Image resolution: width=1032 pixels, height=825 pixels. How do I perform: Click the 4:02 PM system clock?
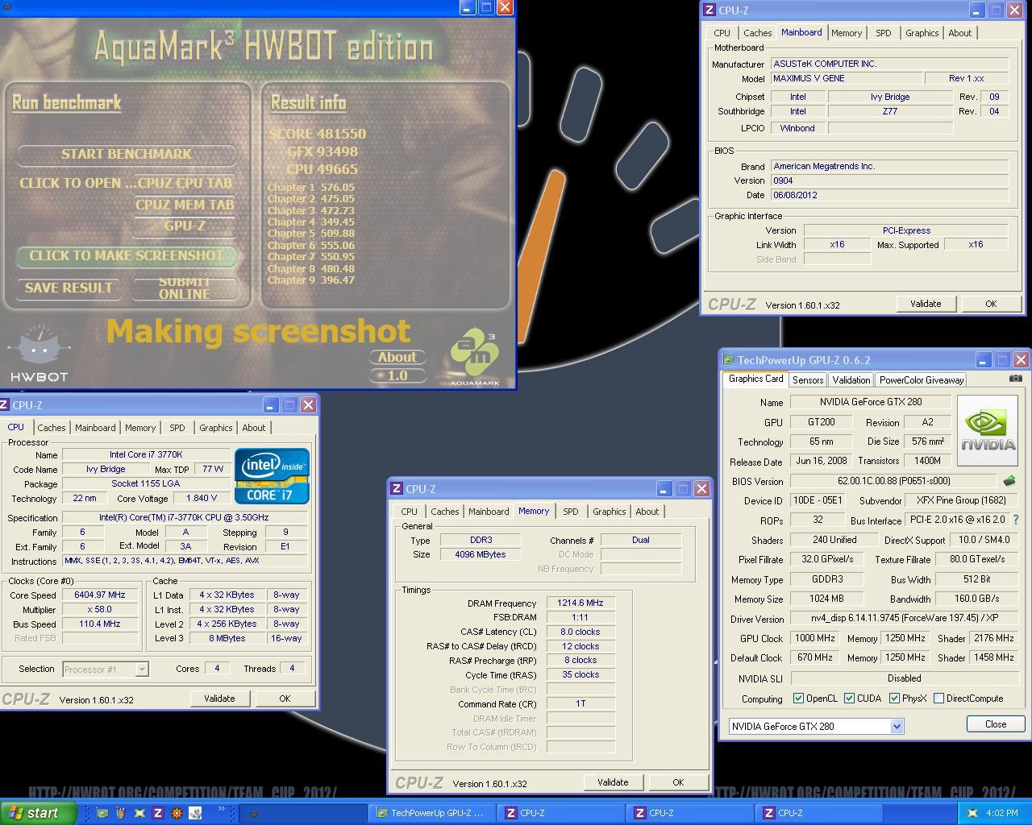(1001, 813)
